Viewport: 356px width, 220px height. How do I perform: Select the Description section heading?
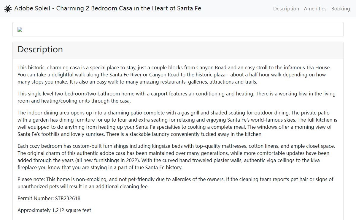[x=40, y=49]
